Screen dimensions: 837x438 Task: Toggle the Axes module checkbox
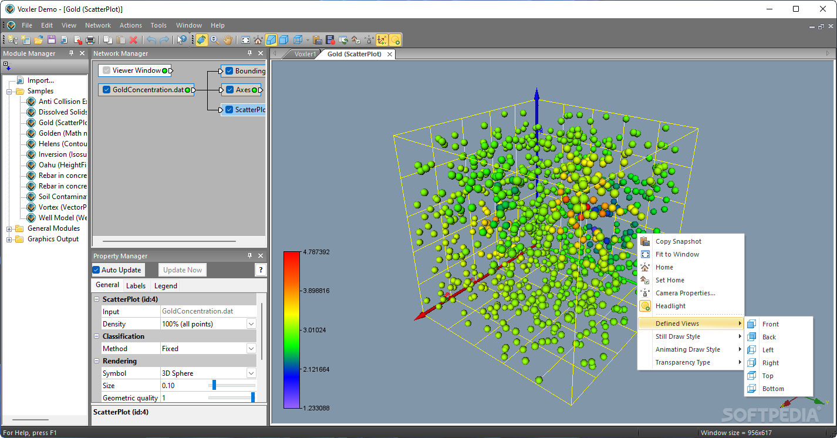[230, 90]
